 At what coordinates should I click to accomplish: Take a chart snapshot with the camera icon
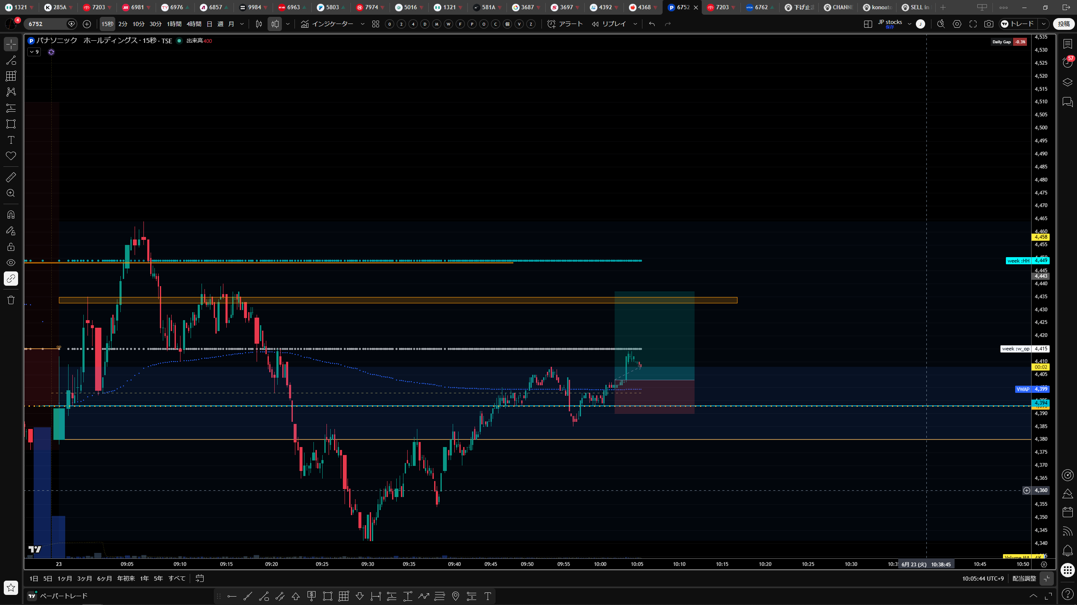[989, 24]
